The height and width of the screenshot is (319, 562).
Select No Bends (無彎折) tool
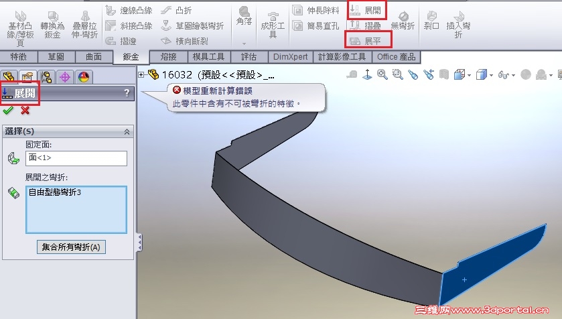click(x=403, y=21)
